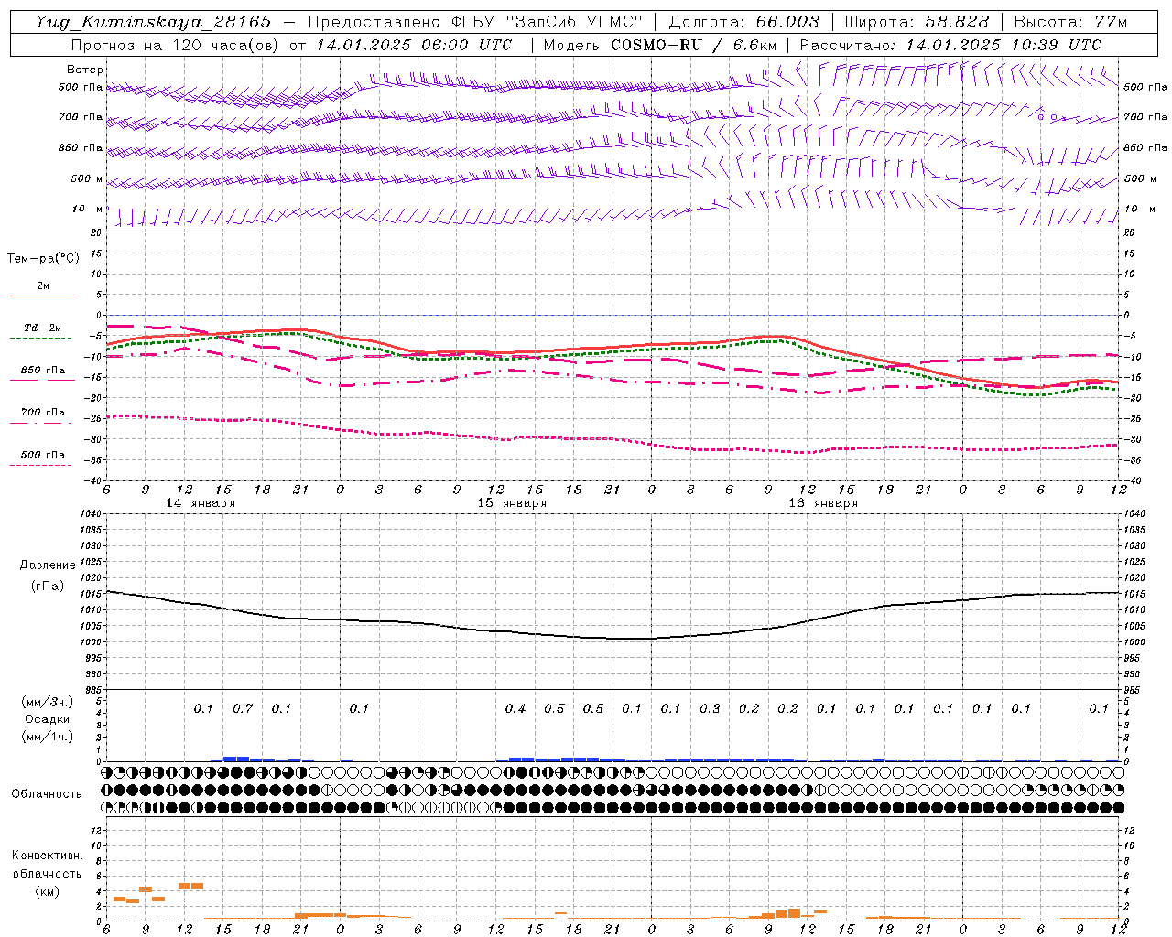Select the Давление panel label
The height and width of the screenshot is (937, 1172).
point(48,565)
